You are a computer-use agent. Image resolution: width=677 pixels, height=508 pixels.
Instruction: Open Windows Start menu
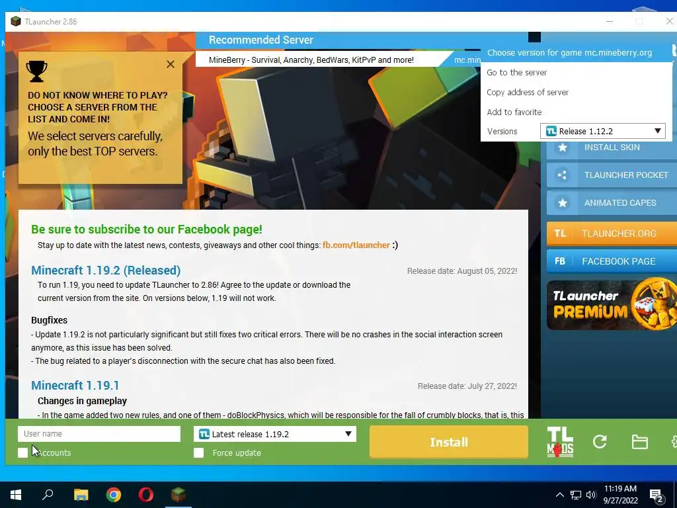click(x=16, y=495)
